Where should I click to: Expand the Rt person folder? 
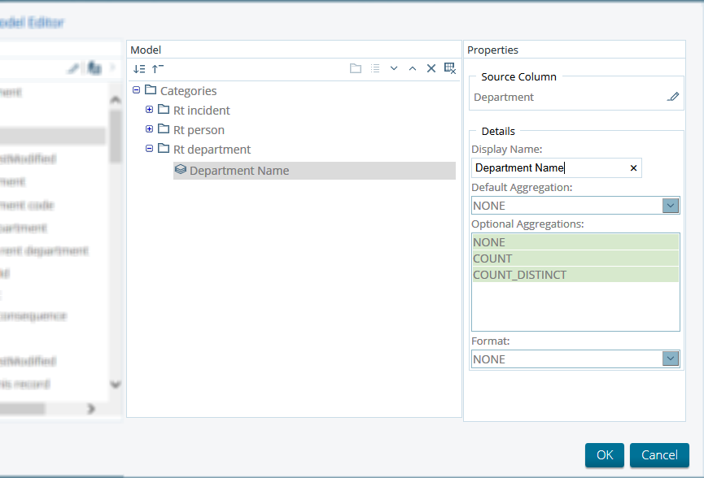[x=149, y=129]
